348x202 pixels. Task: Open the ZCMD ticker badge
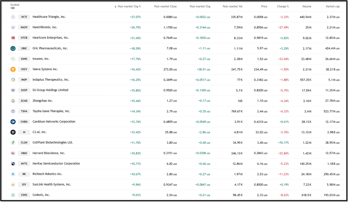pos(24,101)
